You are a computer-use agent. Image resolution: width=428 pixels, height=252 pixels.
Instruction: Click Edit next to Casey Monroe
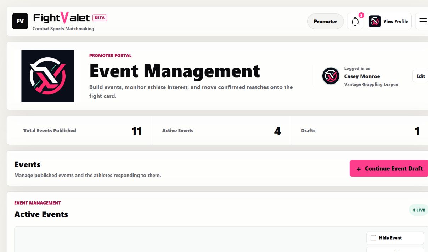[x=421, y=76]
